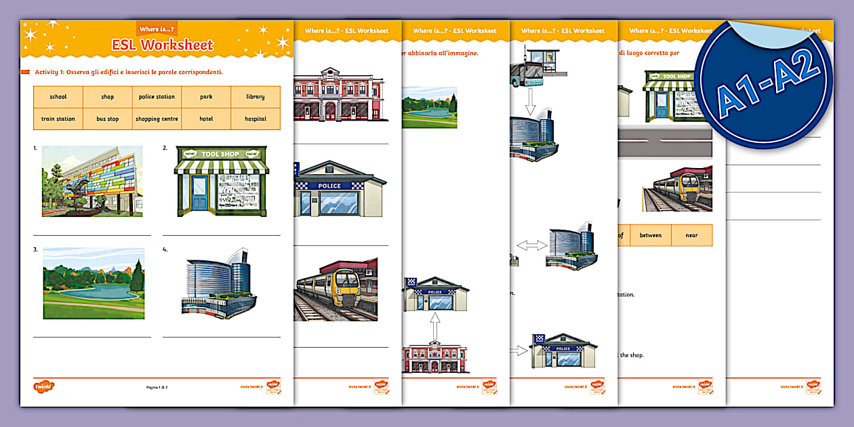The image size is (854, 427).
Task: Click the red brick town hall image on page two
Action: click(x=340, y=94)
